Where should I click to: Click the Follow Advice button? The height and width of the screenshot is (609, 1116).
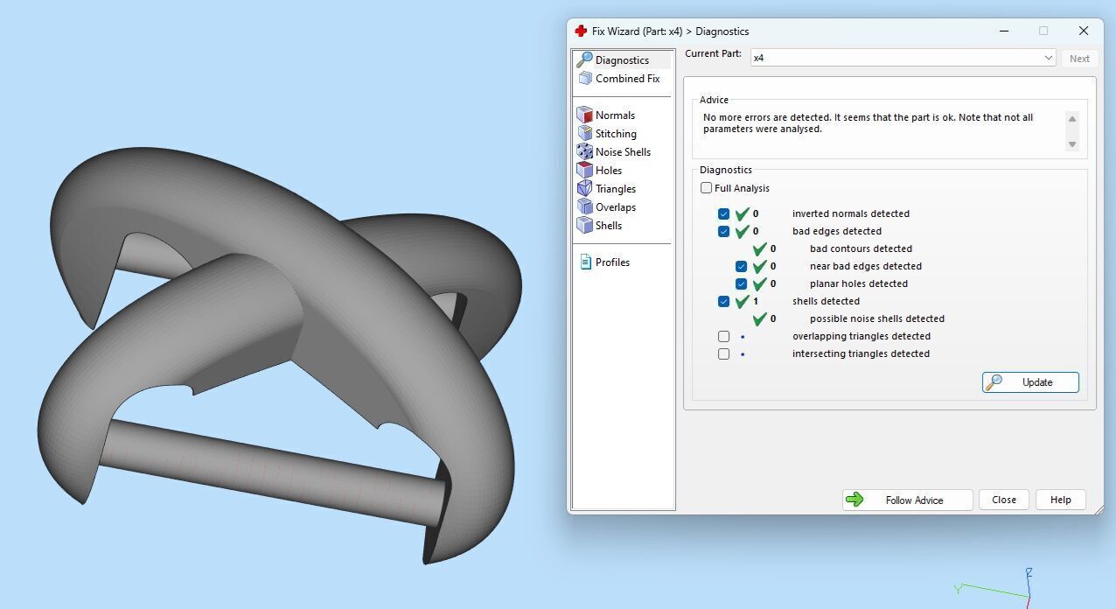click(907, 500)
